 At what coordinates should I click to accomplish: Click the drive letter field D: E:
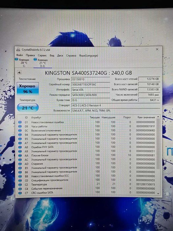tap(91, 100)
